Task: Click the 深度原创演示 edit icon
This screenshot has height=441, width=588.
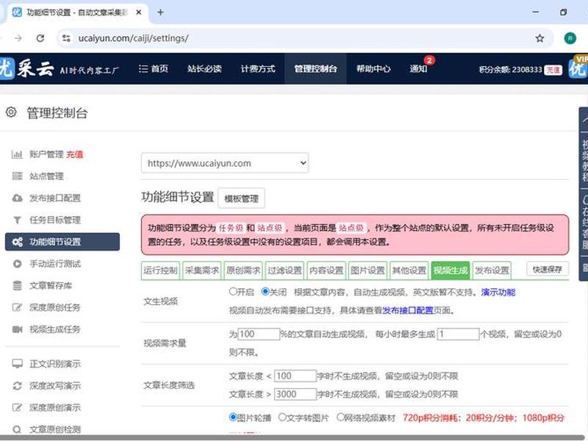Action: tap(17, 407)
